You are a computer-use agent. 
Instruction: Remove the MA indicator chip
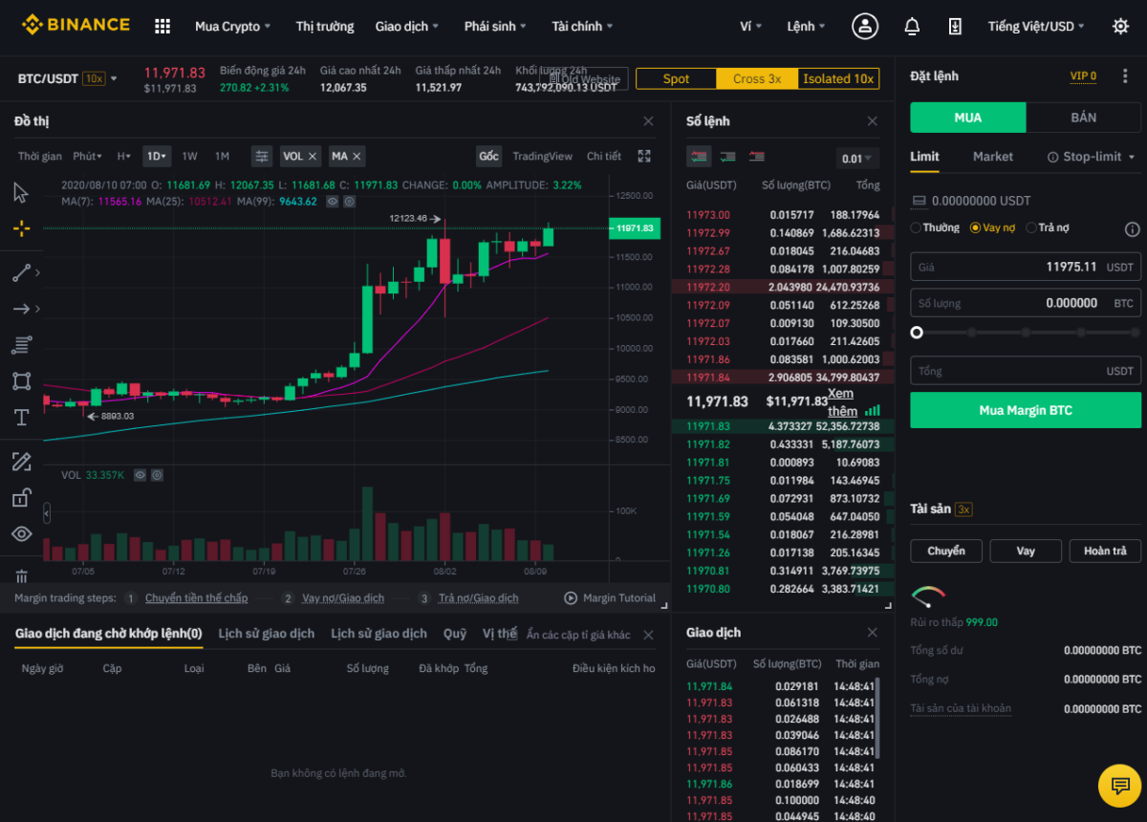[x=357, y=156]
